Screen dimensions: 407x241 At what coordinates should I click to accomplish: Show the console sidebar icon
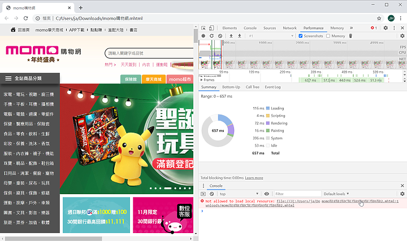(203, 194)
